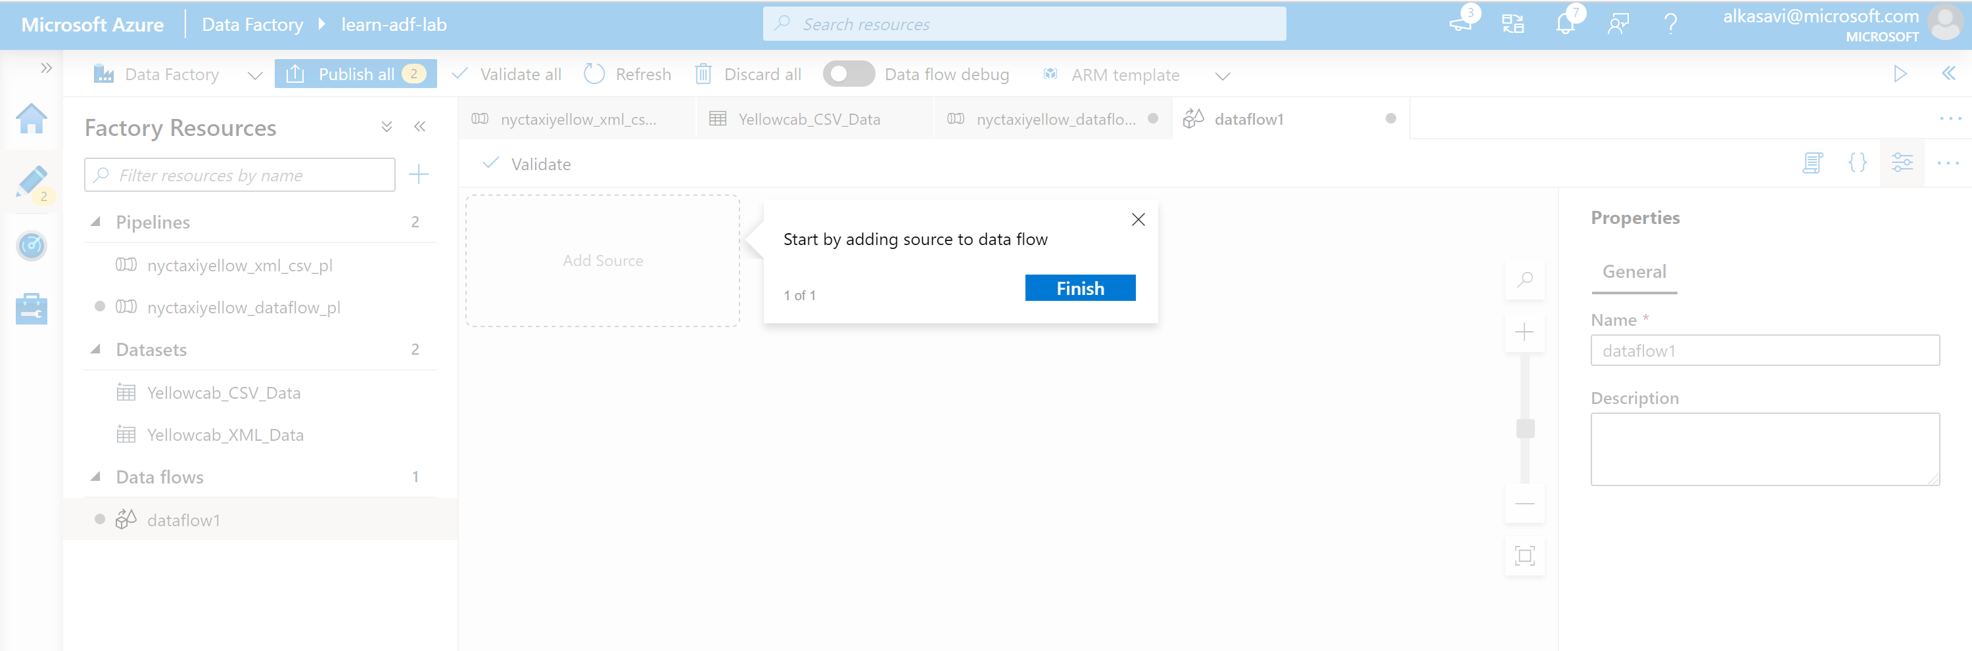Click Discard all
Viewport: 1972px width, 651px height.
(748, 74)
